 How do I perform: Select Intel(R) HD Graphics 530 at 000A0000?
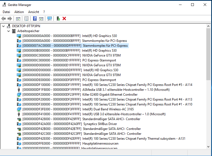click(70, 36)
